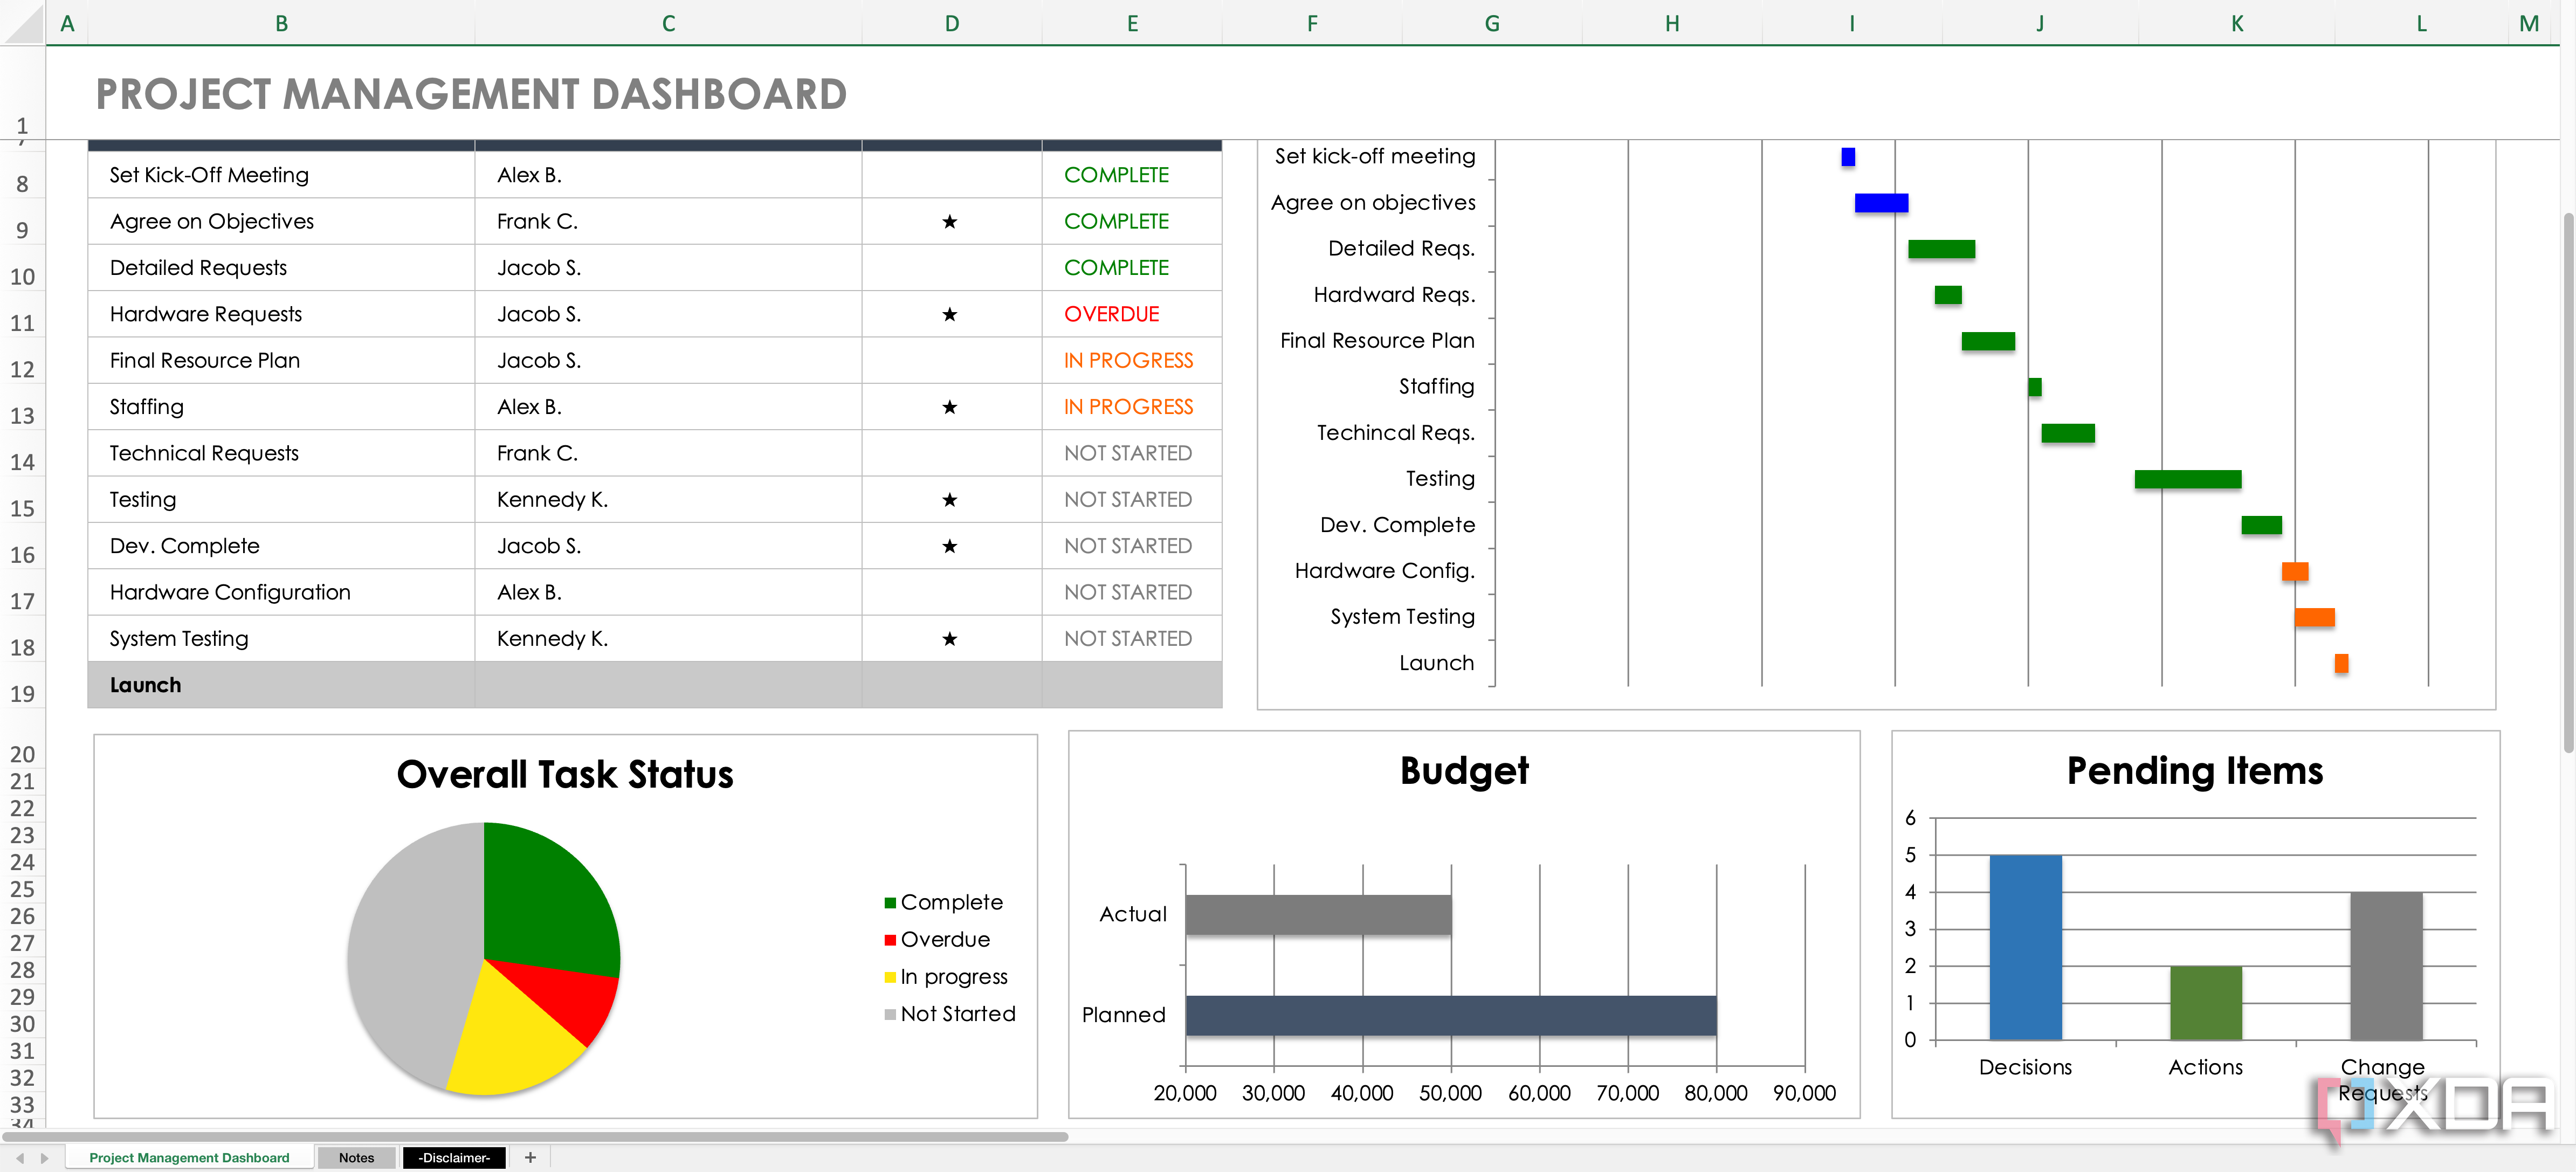Click the star in System Testing row

point(949,638)
